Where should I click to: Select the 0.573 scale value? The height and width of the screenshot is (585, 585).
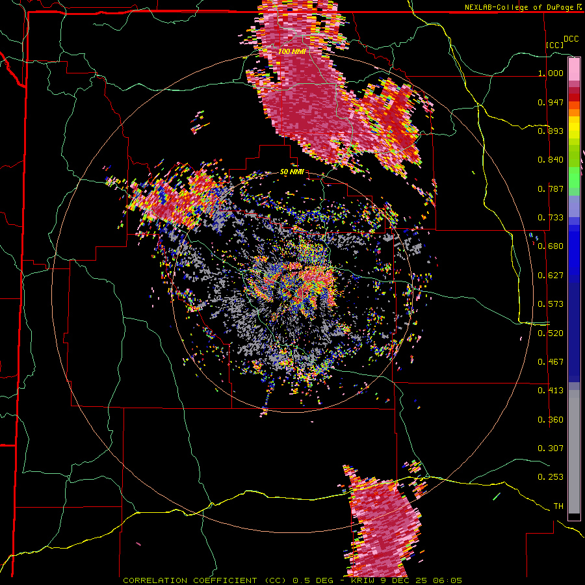click(x=551, y=304)
